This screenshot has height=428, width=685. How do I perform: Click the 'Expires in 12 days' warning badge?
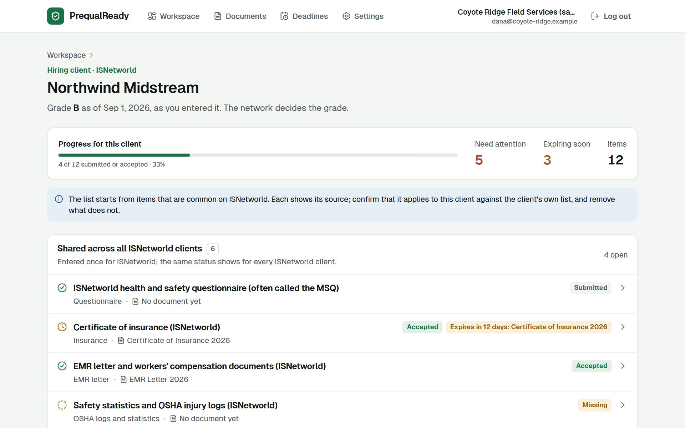coord(528,327)
